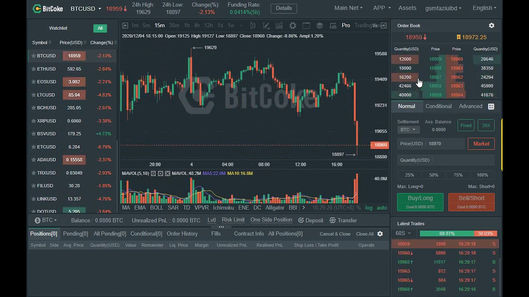Open the chart indicators icon
This screenshot has width=529, height=297.
click(x=279, y=26)
